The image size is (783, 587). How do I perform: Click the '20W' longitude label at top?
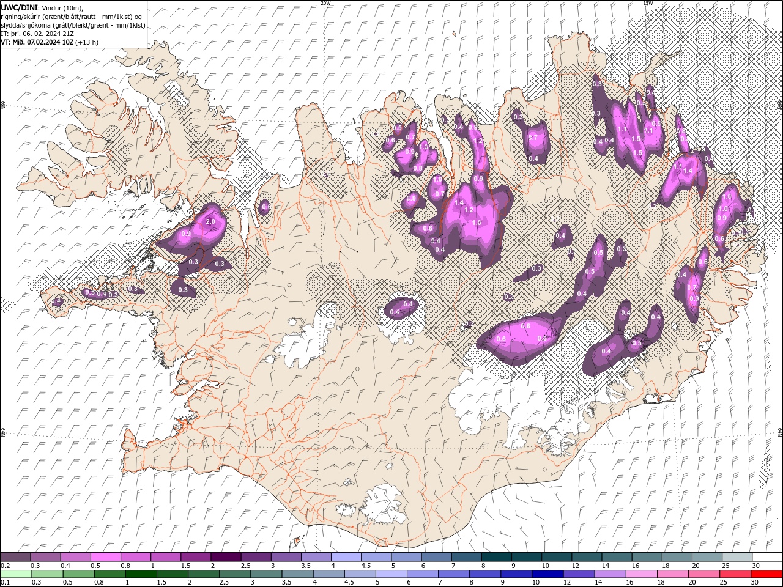[x=325, y=3]
